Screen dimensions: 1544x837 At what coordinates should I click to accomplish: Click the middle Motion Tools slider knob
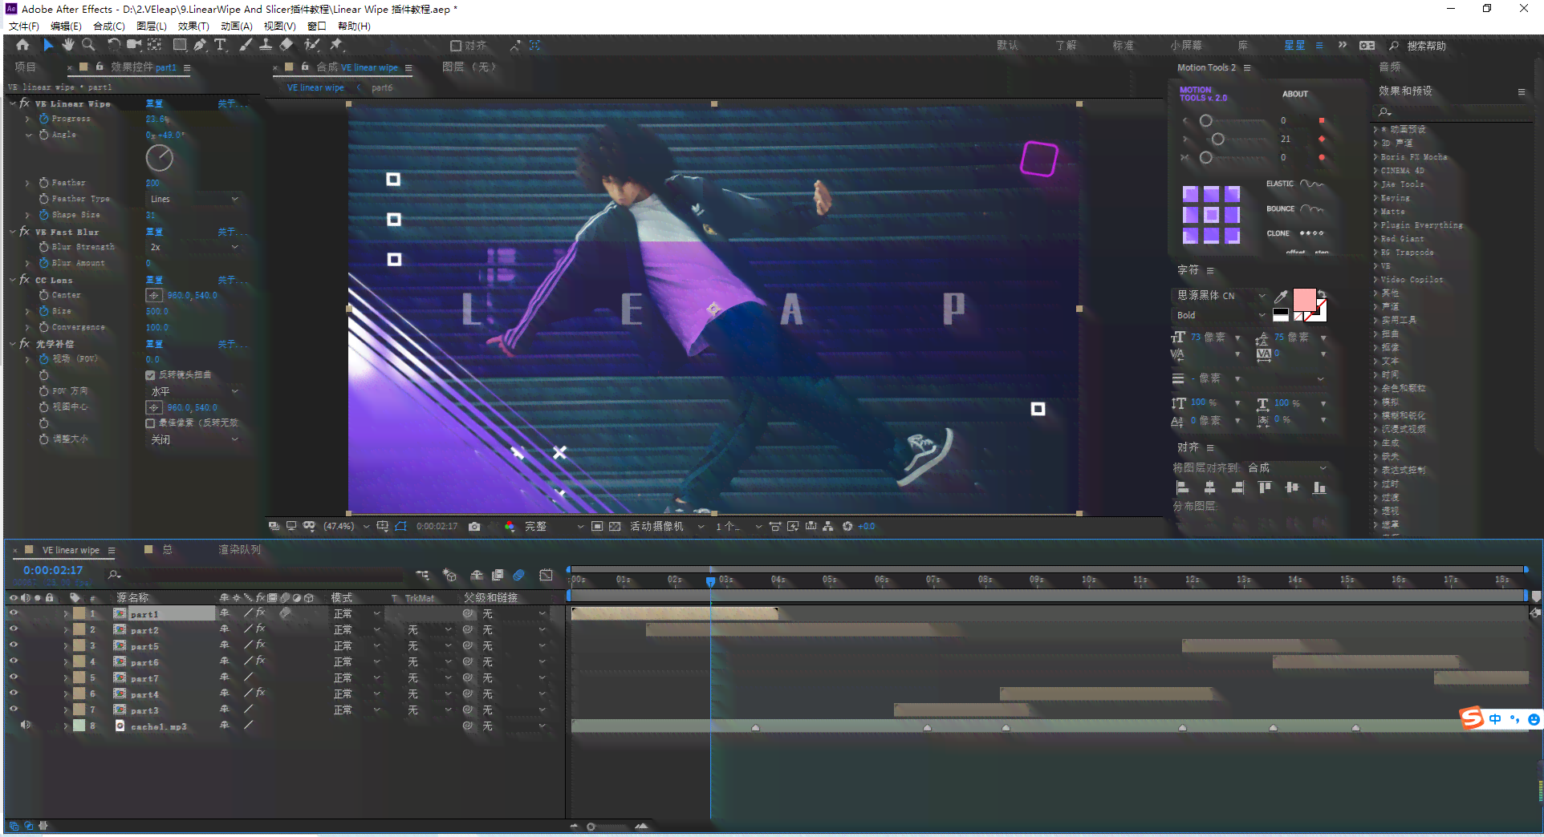pyautogui.click(x=1217, y=139)
